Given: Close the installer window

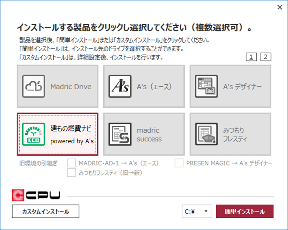Looking at the screenshot, I should point(280,7).
